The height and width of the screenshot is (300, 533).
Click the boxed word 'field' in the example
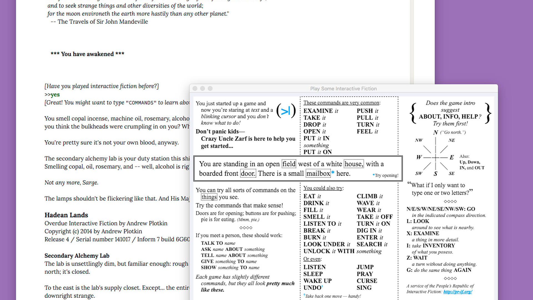click(x=289, y=164)
